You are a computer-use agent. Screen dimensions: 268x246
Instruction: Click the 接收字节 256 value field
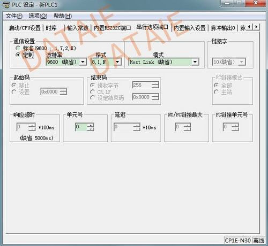click(x=142, y=85)
